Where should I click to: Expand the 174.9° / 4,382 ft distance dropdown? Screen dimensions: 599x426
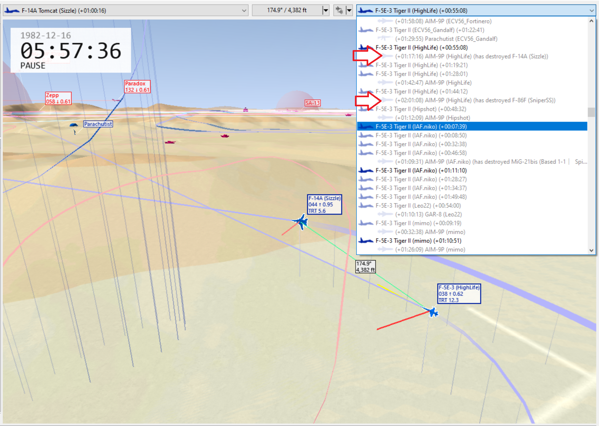pyautogui.click(x=325, y=10)
